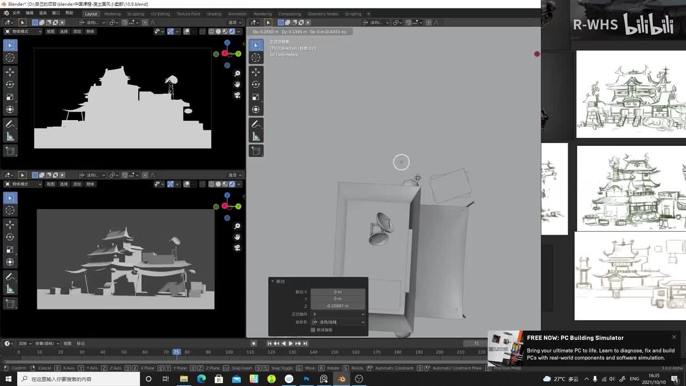Select the Scale tool in top-left viewport
Image resolution: width=686 pixels, height=386 pixels.
pyautogui.click(x=10, y=97)
